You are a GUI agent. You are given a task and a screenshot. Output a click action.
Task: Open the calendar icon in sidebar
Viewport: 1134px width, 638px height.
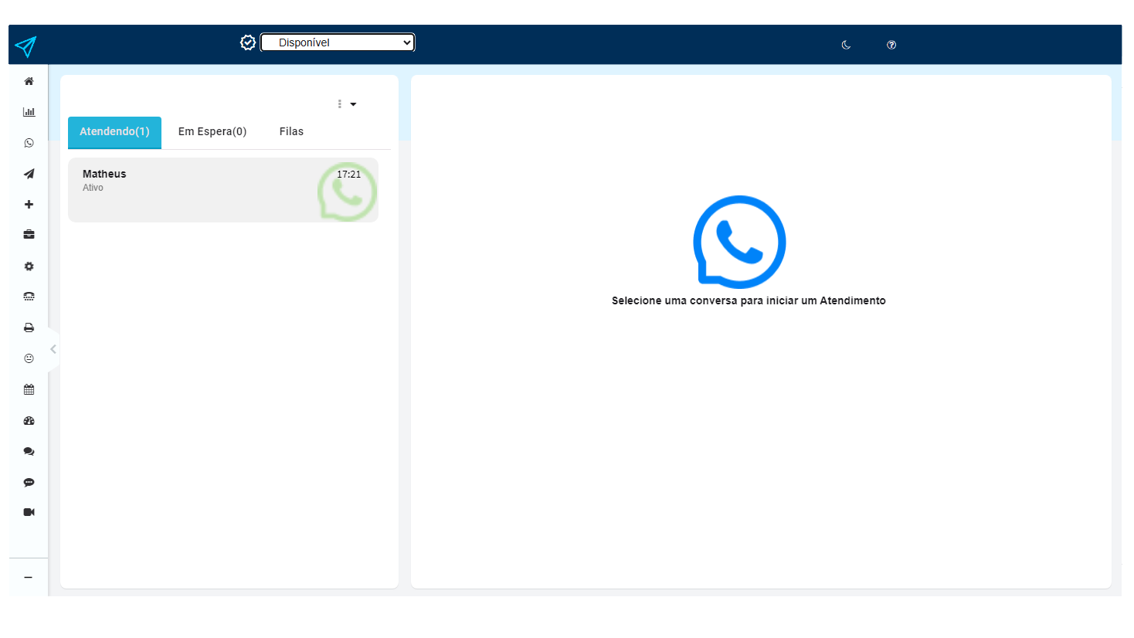point(29,389)
